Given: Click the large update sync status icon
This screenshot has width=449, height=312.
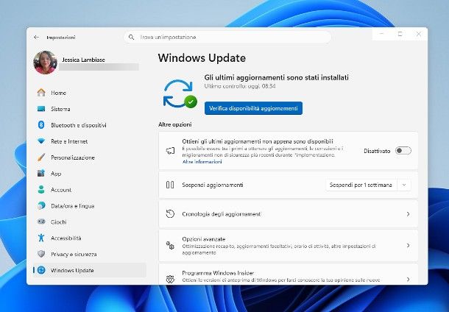Looking at the screenshot, I should coord(180,93).
